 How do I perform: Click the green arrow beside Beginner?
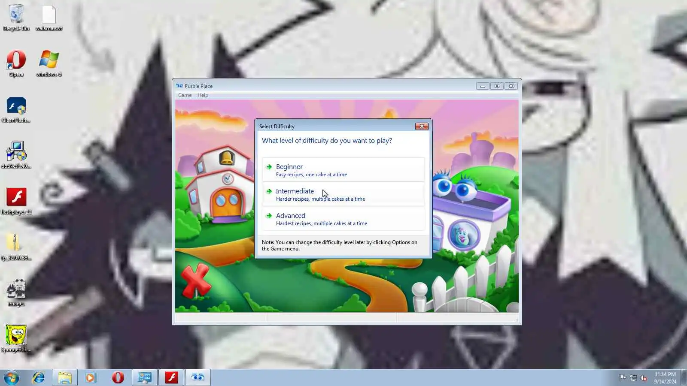[x=269, y=167]
